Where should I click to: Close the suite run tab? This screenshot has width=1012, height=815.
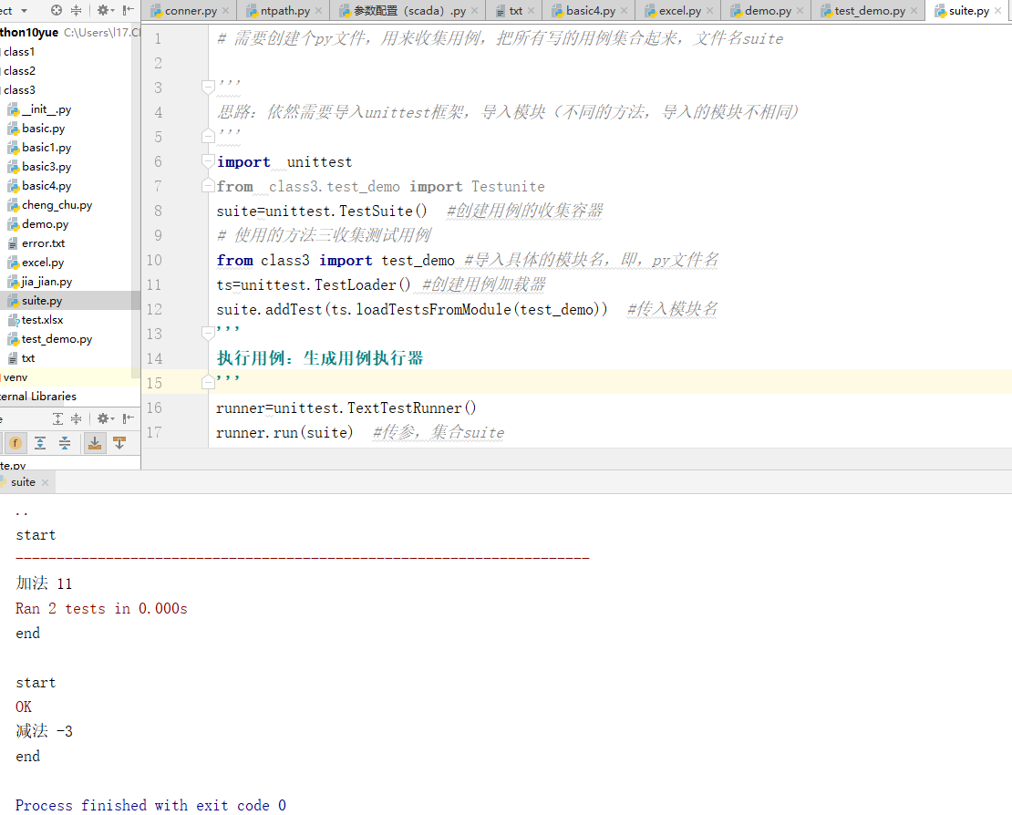[x=45, y=482]
